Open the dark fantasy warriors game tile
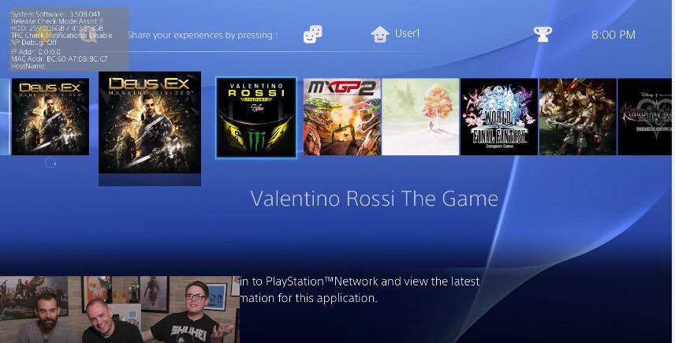This screenshot has width=675, height=343. [578, 117]
